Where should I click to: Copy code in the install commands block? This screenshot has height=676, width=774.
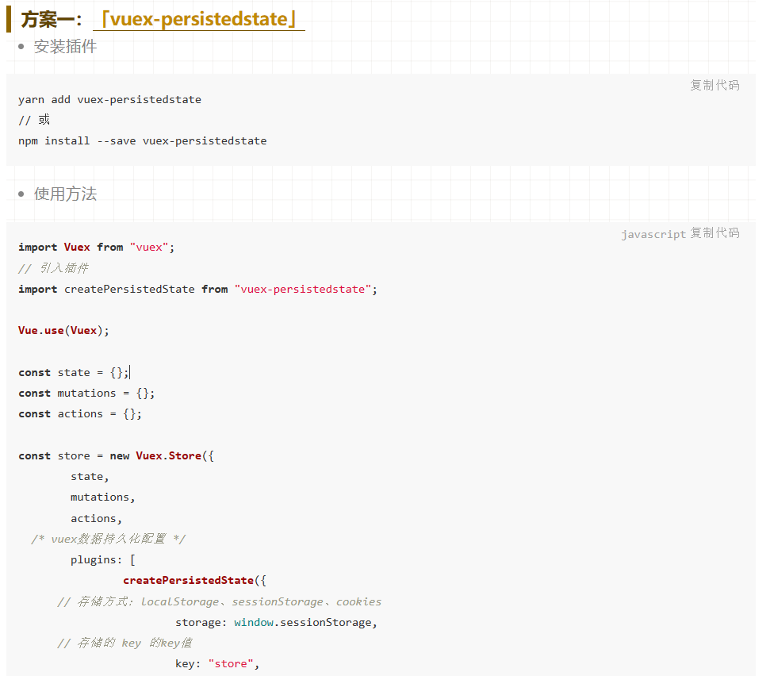[715, 86]
